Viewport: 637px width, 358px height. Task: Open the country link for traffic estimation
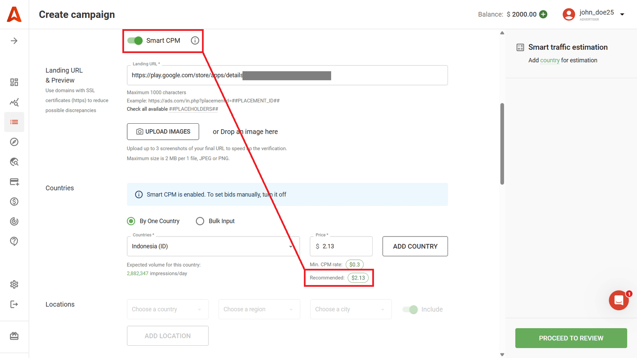[550, 60]
